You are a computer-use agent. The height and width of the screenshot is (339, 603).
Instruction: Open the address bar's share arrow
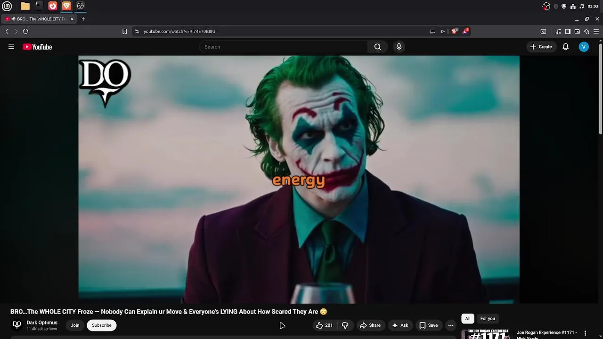[443, 31]
